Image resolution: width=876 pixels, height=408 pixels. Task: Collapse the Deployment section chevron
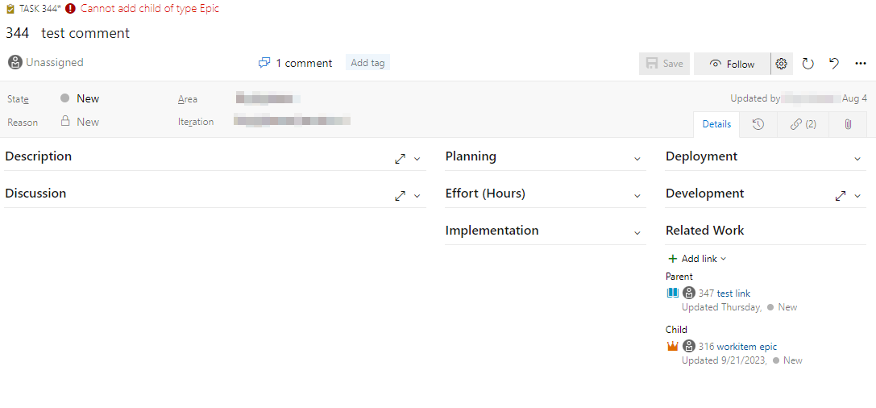857,159
